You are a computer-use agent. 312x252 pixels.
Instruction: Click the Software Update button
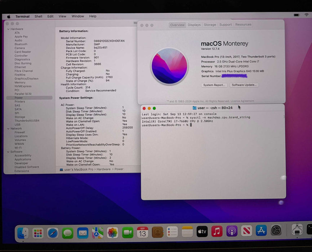click(x=244, y=85)
